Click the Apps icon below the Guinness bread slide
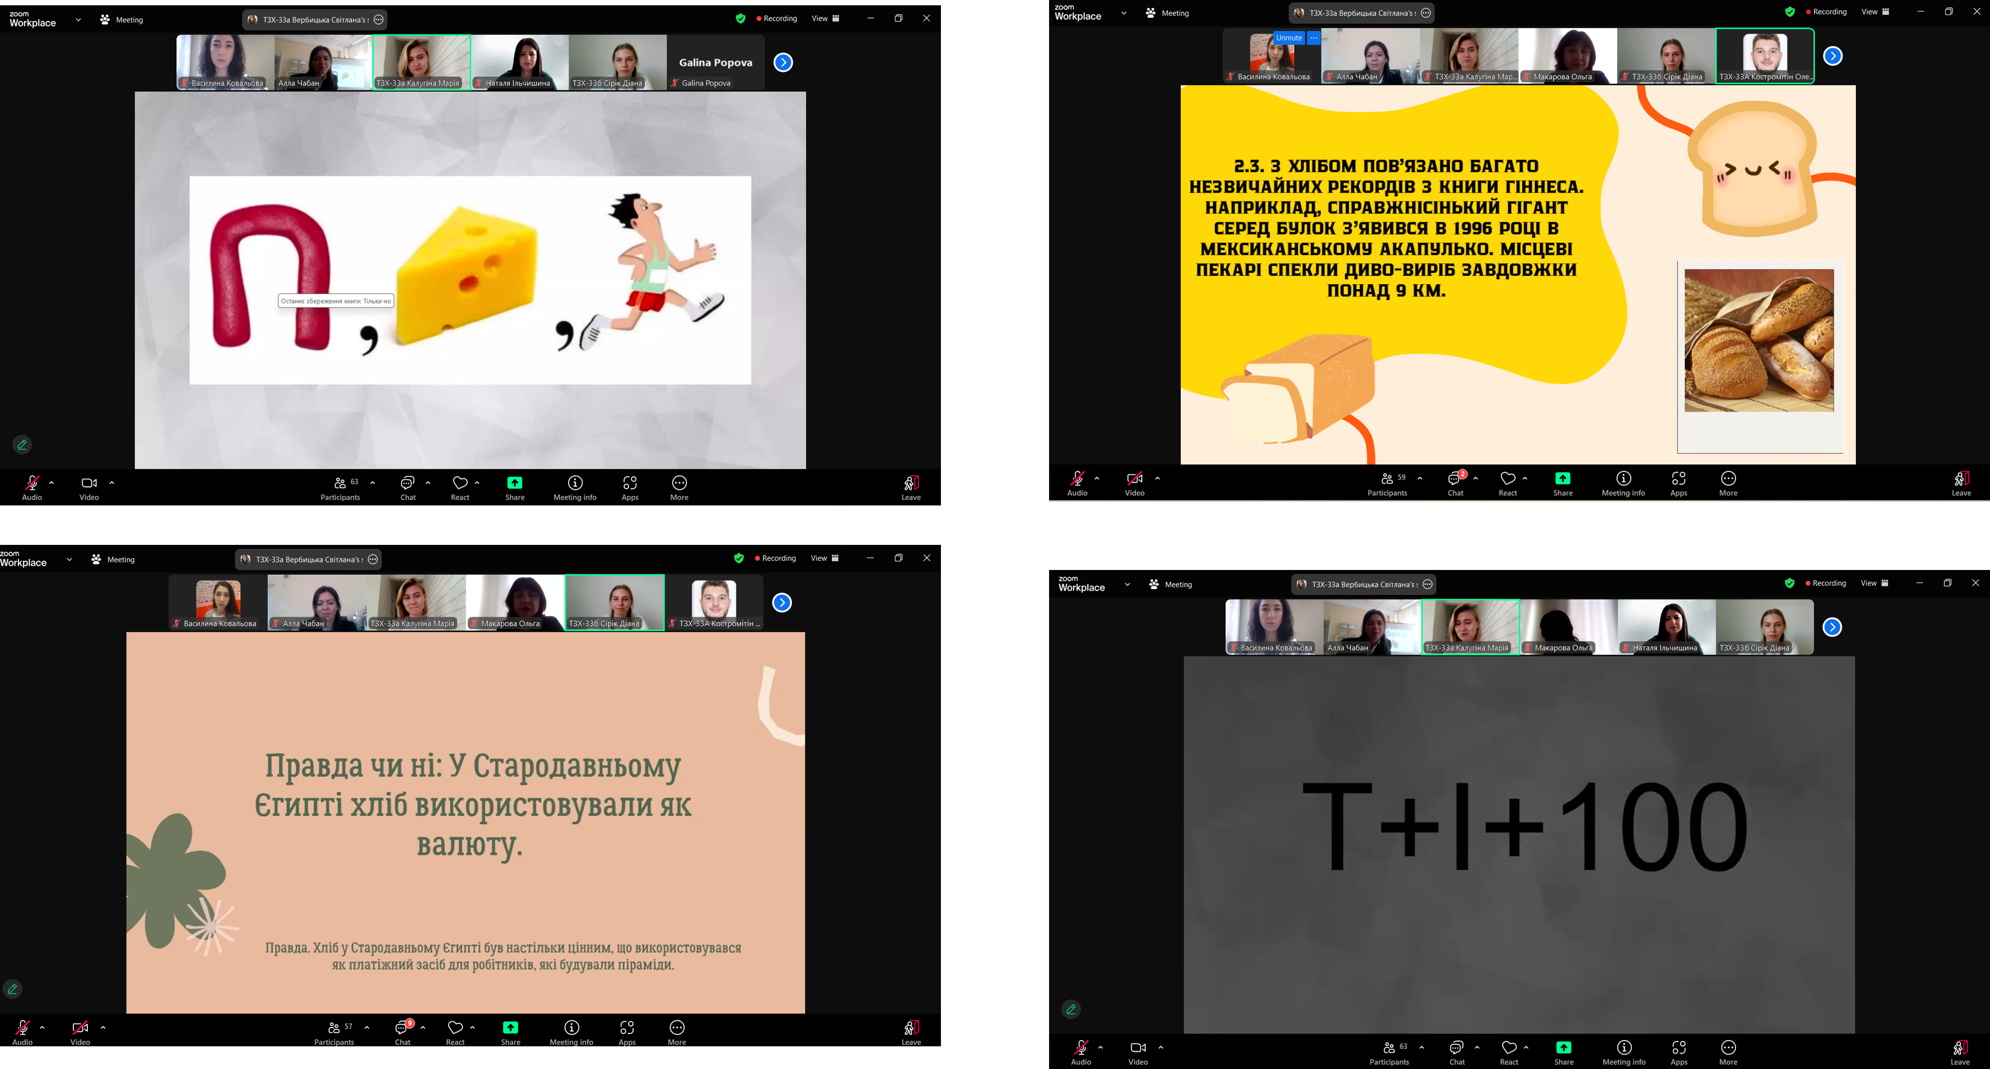 (x=1679, y=484)
